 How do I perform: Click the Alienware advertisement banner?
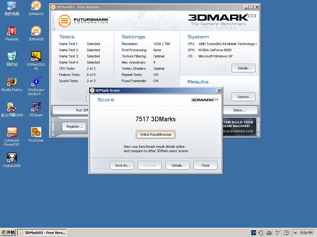click(x=239, y=127)
